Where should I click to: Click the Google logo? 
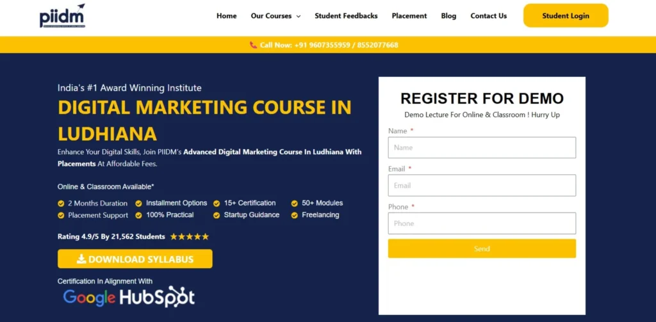click(x=89, y=297)
